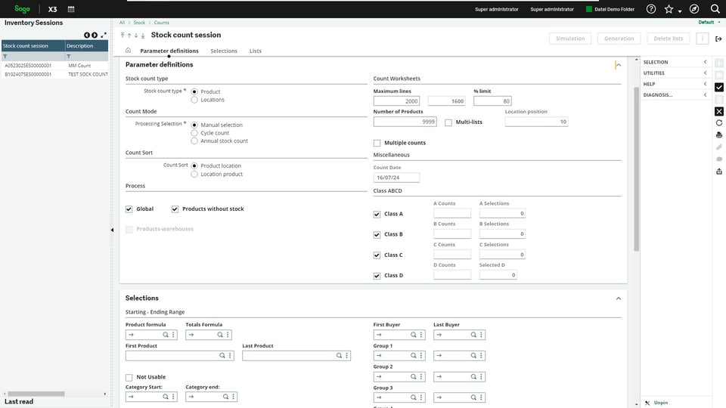This screenshot has height=408, width=726.
Task: Click the All breadcrumb link
Action: (x=122, y=22)
